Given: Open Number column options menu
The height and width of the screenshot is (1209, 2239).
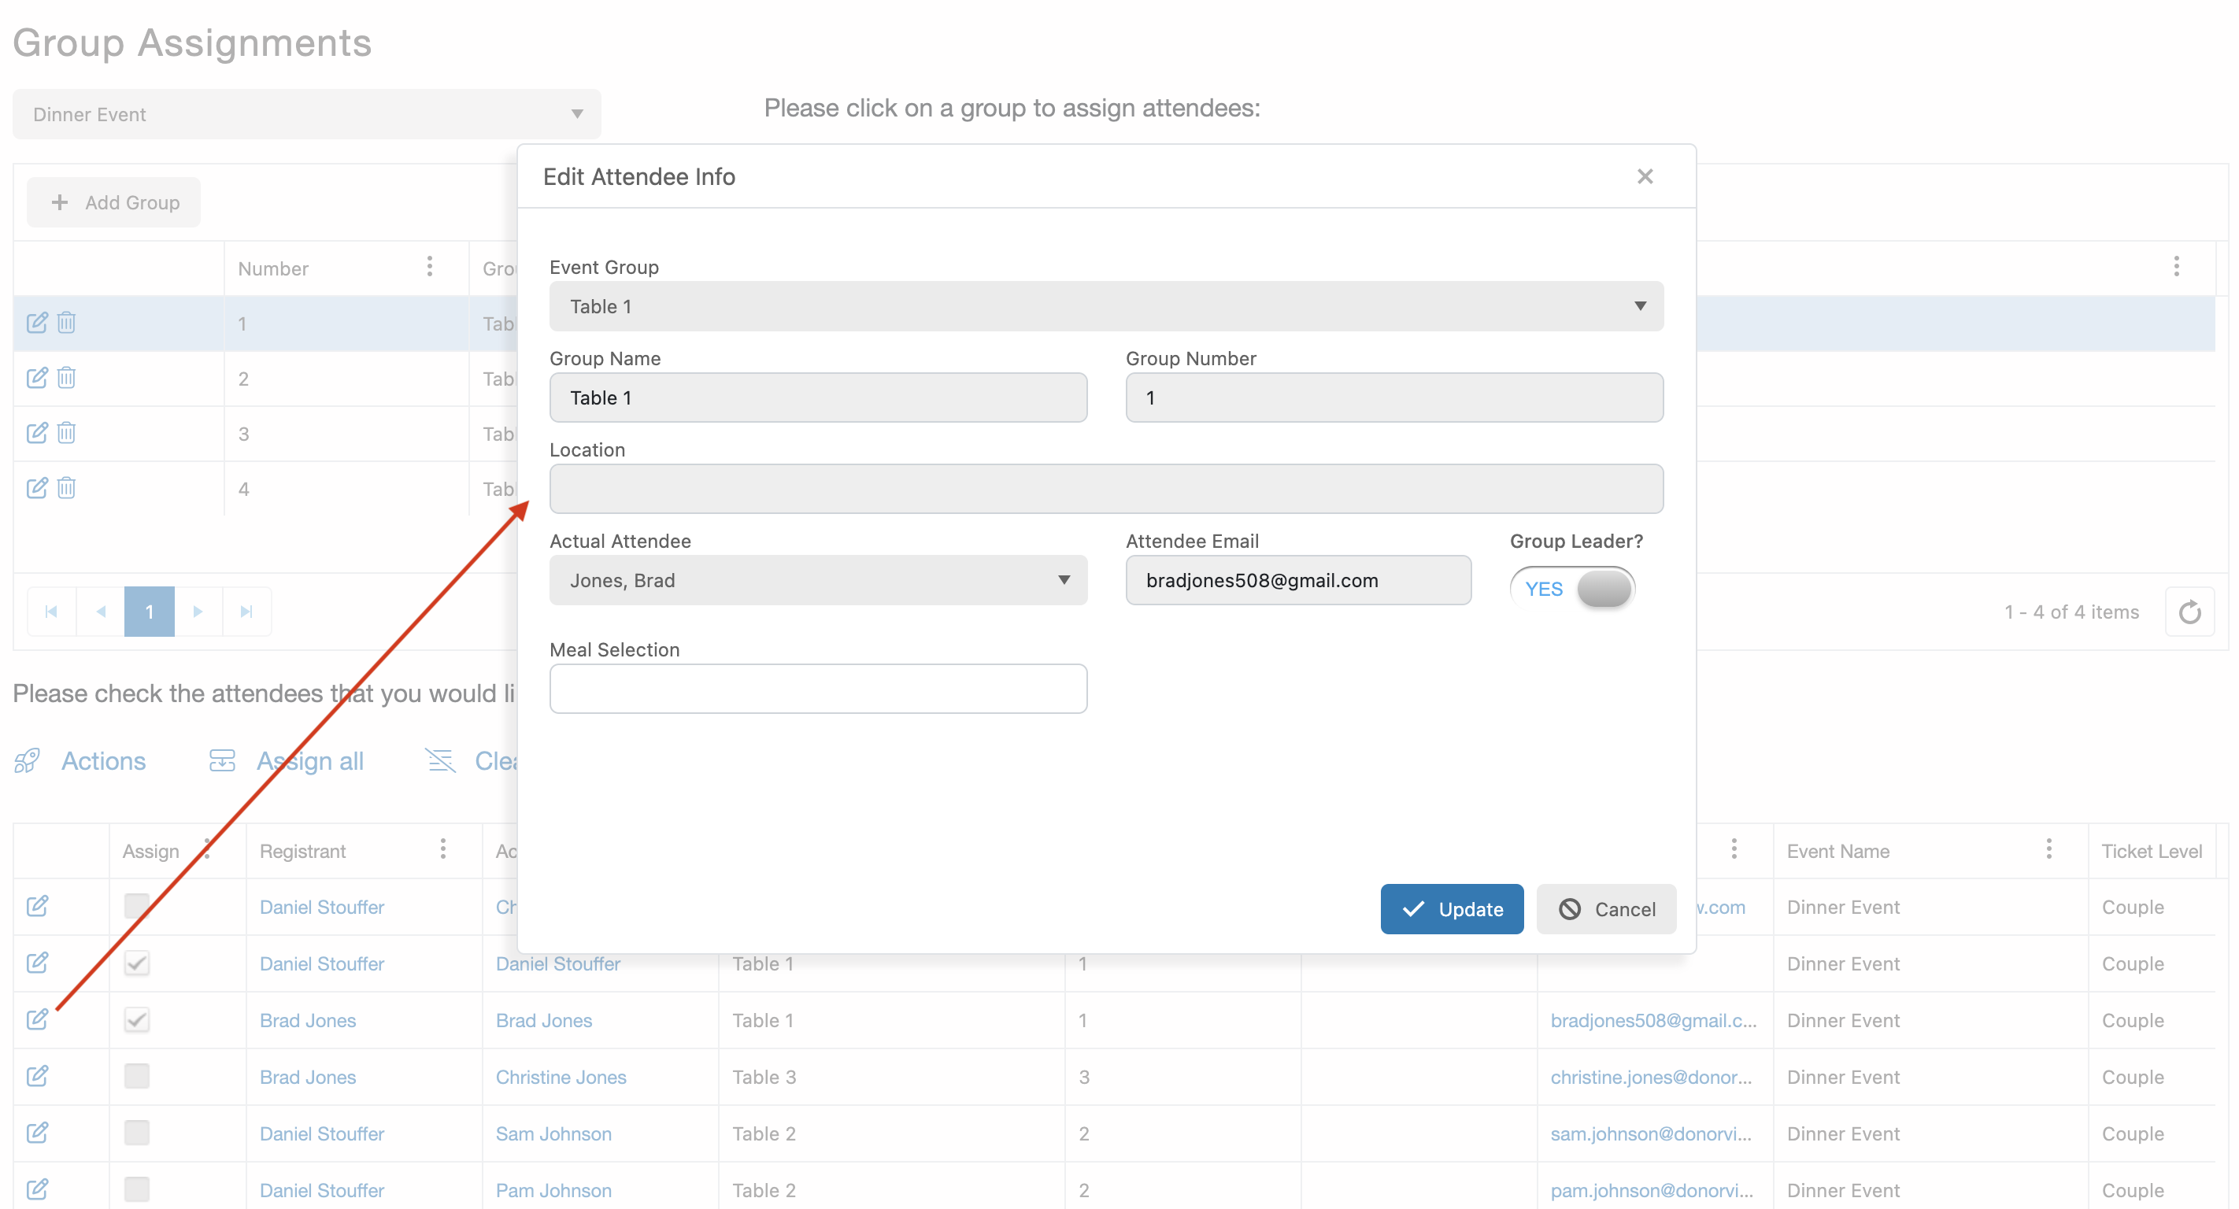Looking at the screenshot, I should [429, 267].
